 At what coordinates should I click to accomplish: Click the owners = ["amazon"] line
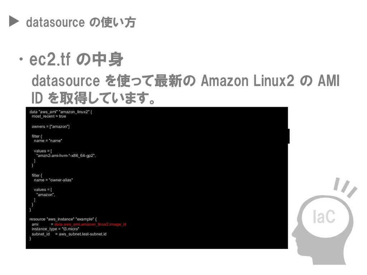point(51,126)
